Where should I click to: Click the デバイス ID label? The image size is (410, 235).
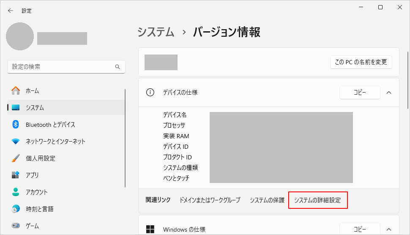tap(175, 146)
